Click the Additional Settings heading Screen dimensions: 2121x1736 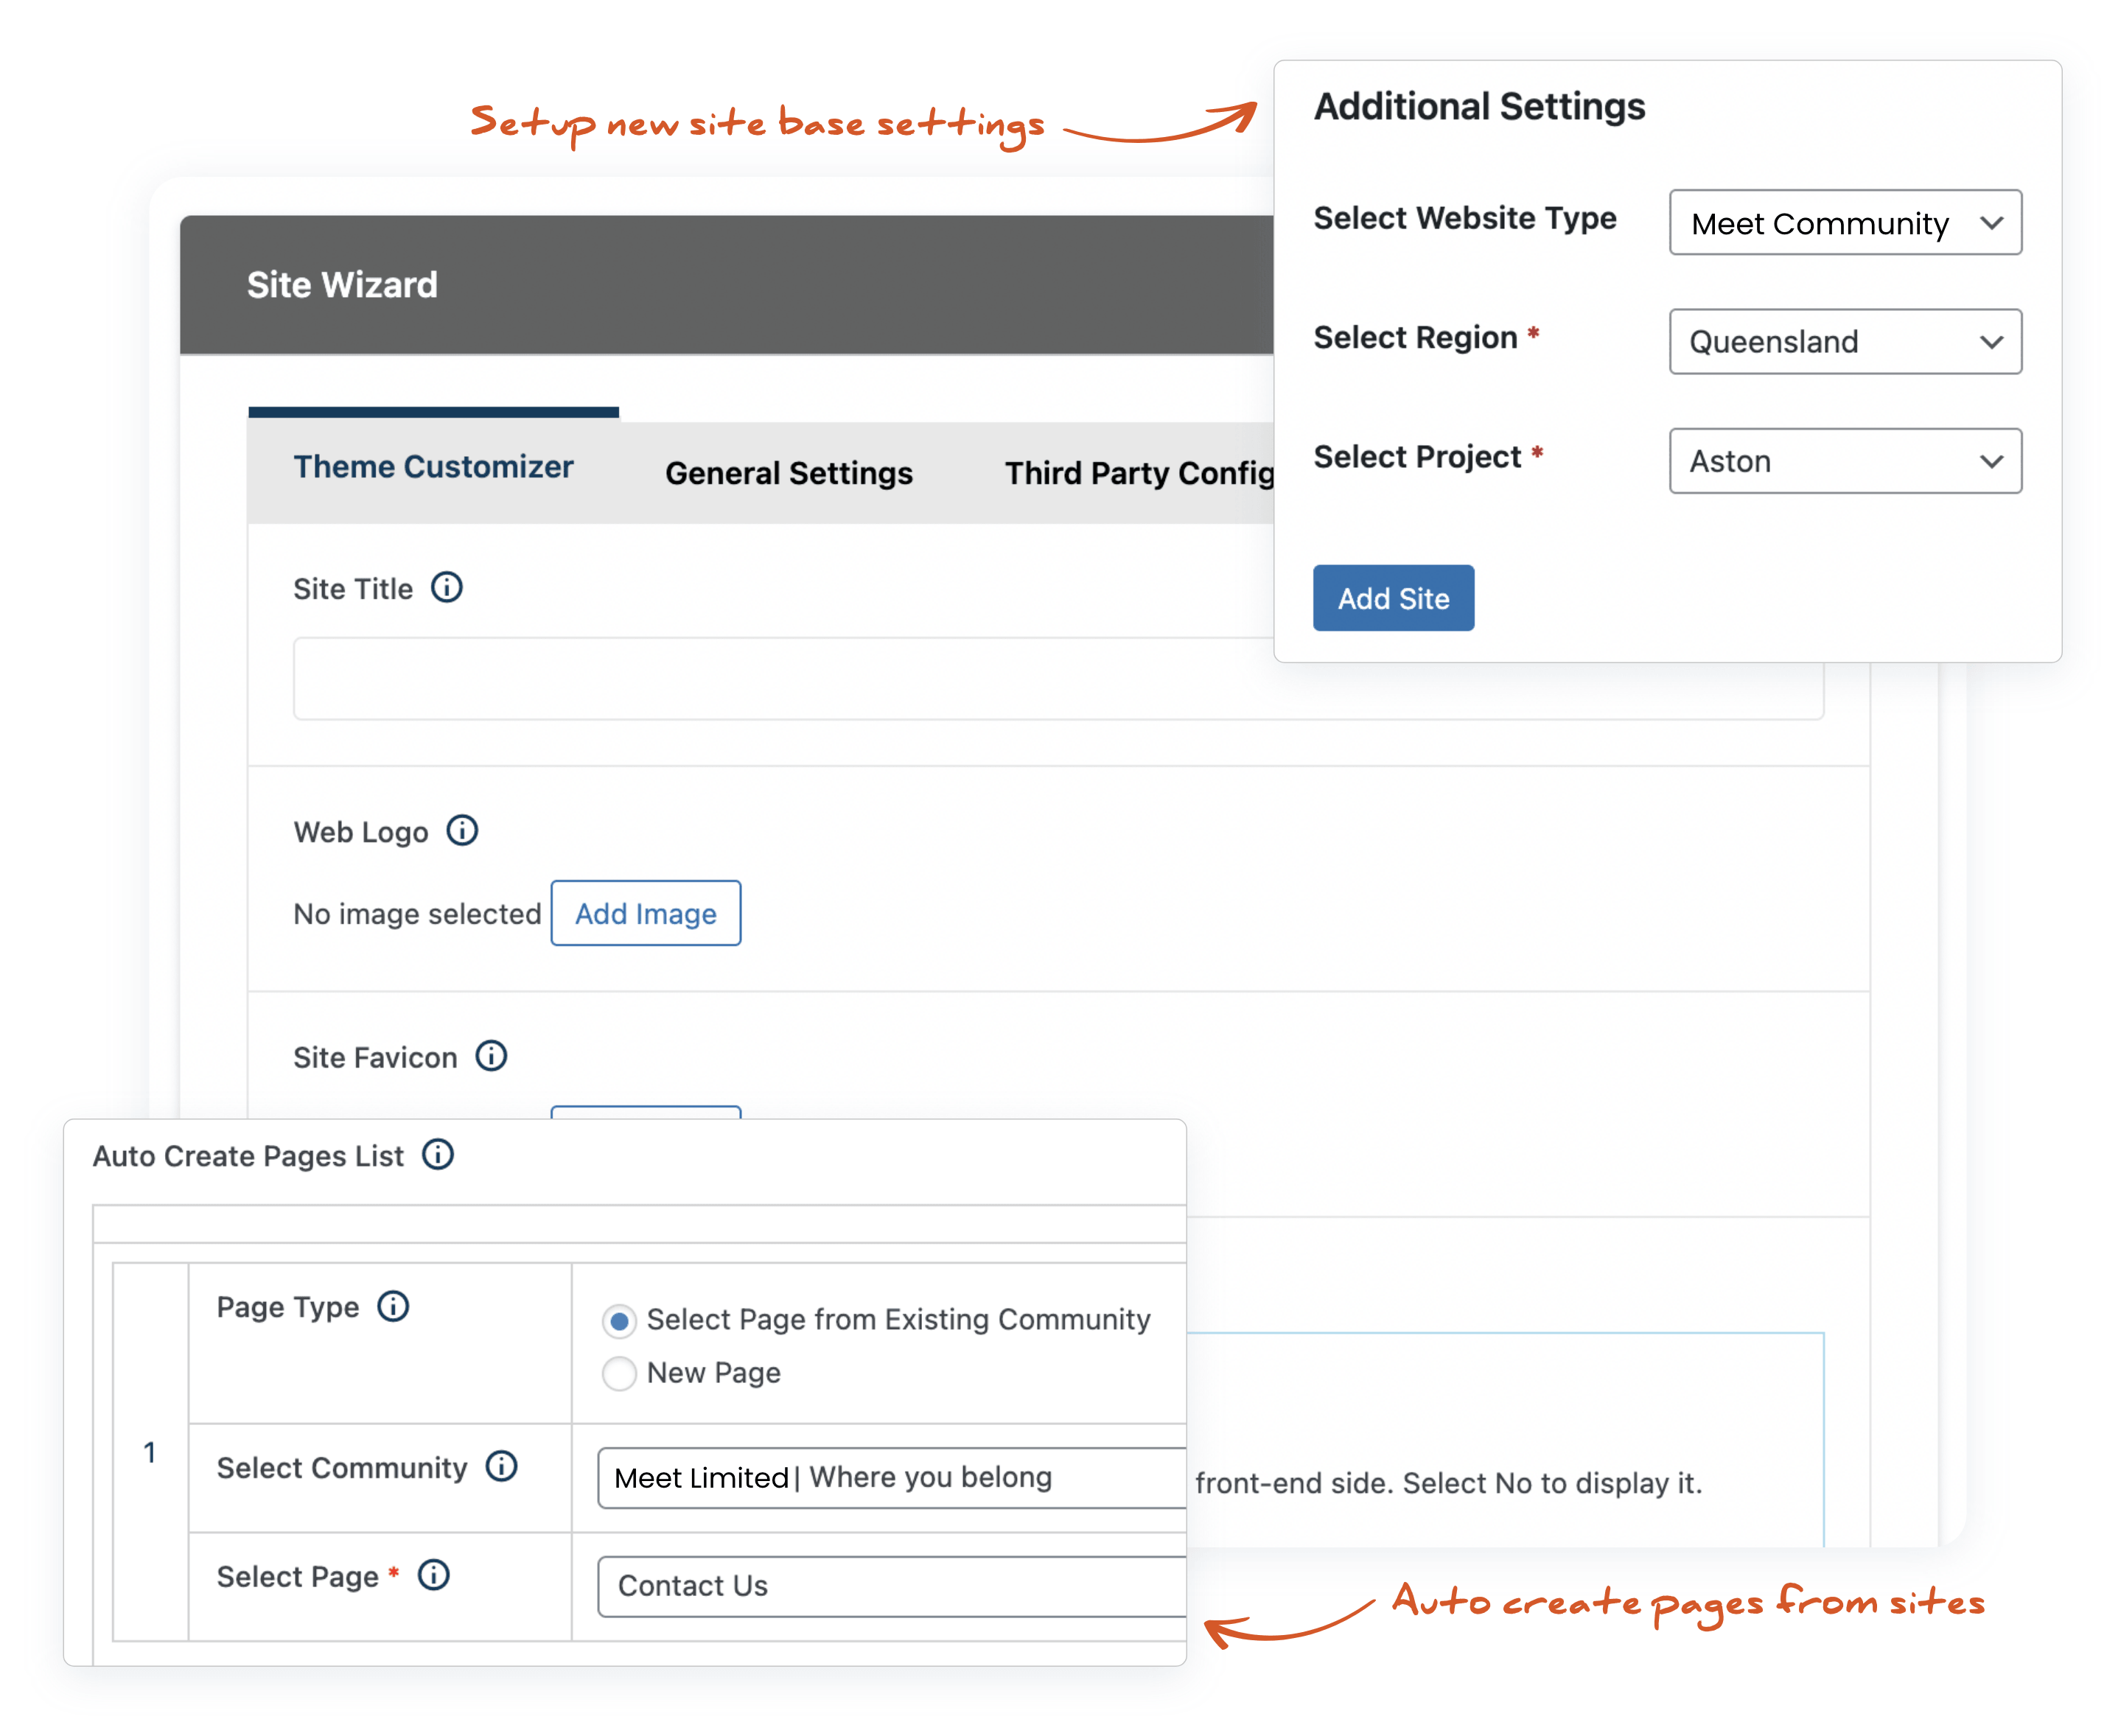(1479, 106)
